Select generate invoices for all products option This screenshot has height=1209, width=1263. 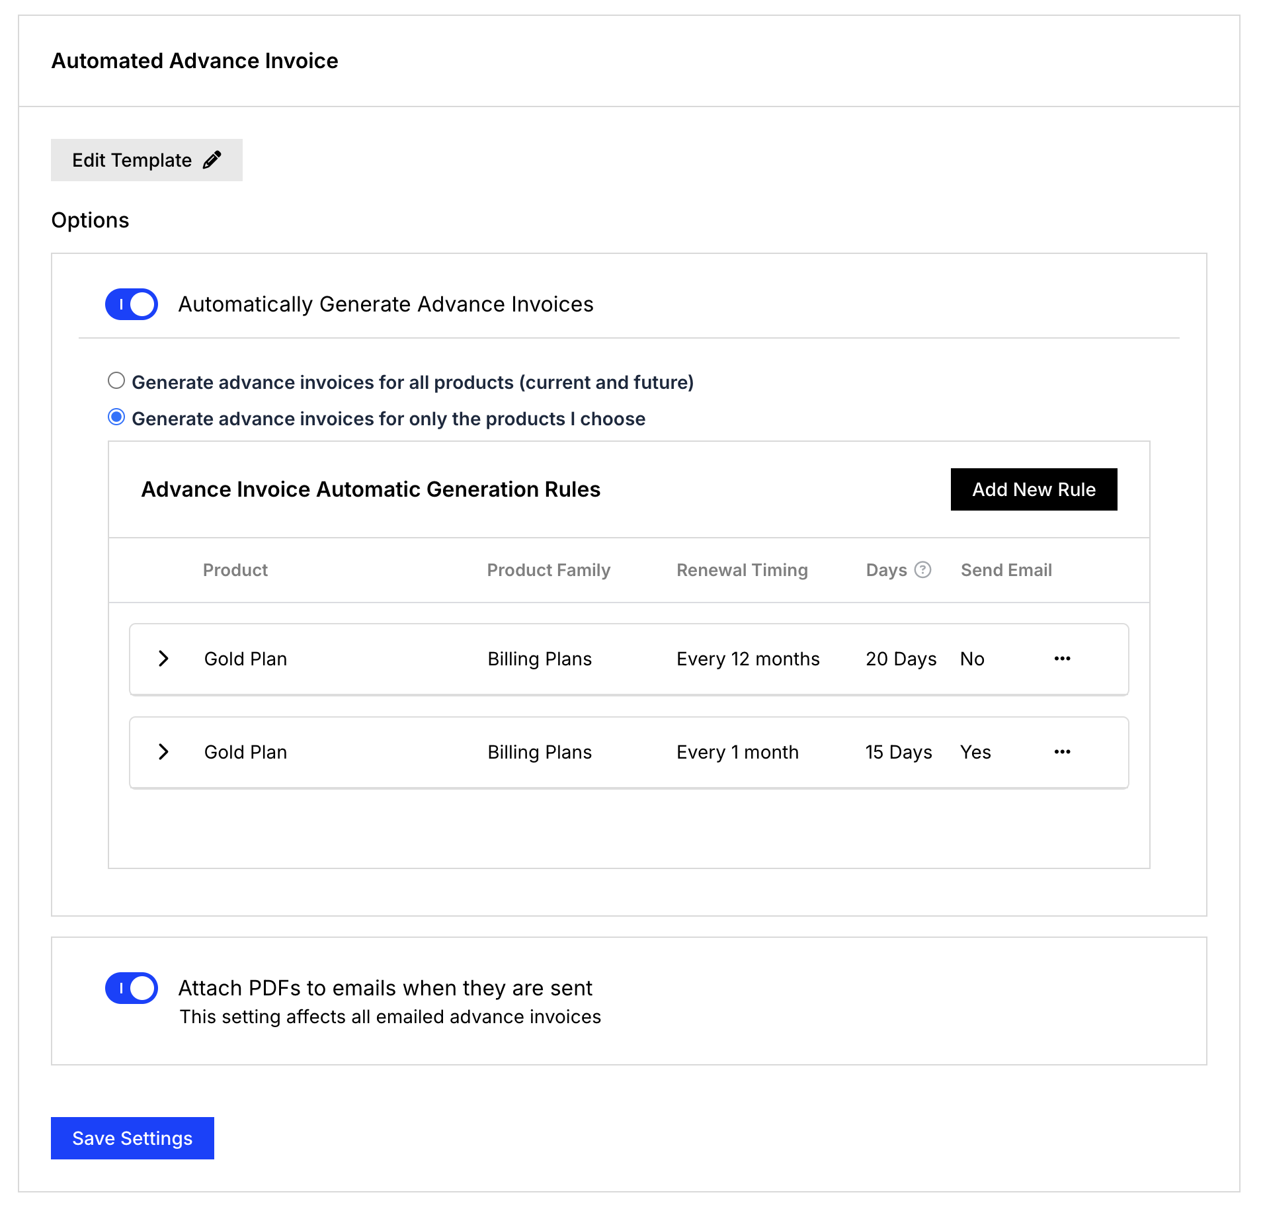click(x=116, y=381)
